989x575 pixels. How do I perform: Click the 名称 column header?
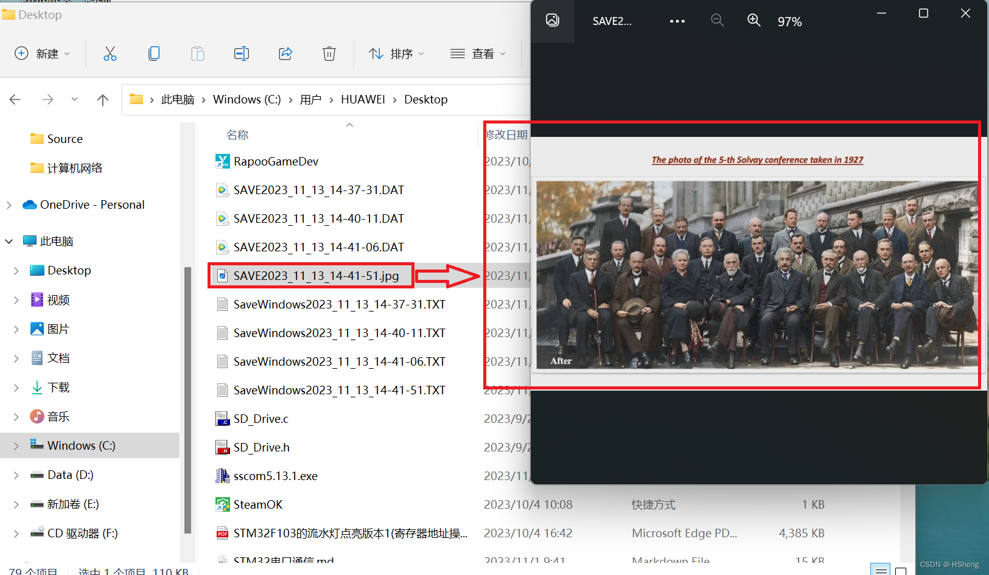coord(237,135)
